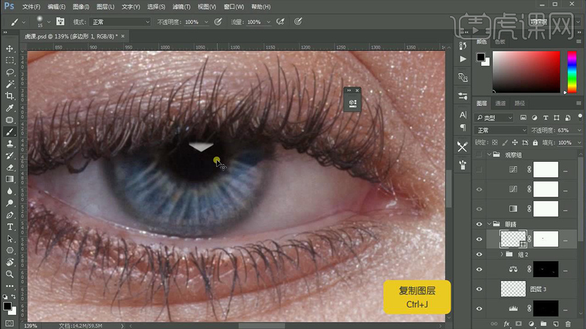
Task: Select the Move tool
Action: click(x=9, y=48)
